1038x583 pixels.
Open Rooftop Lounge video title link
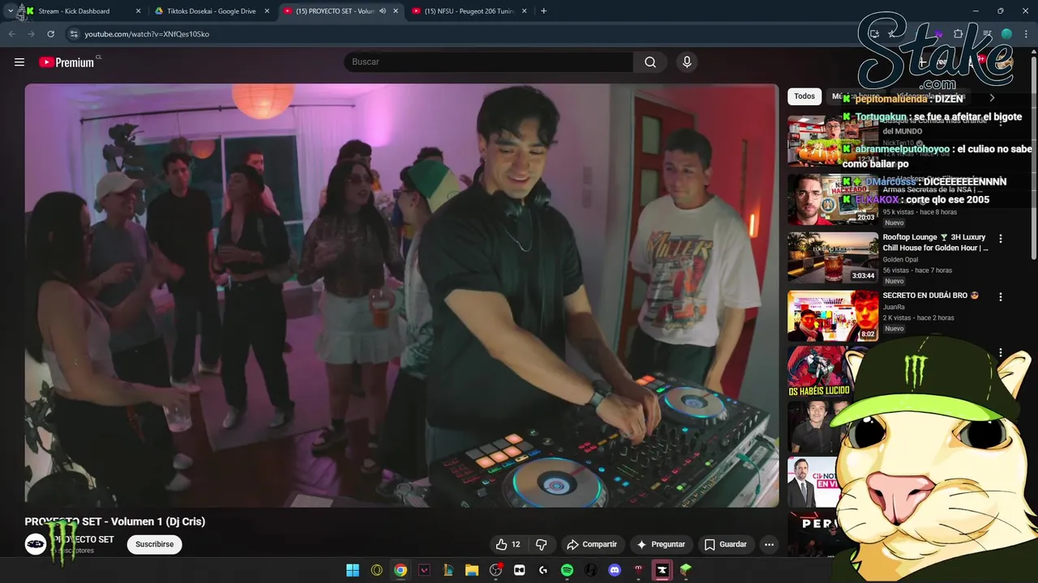point(935,243)
